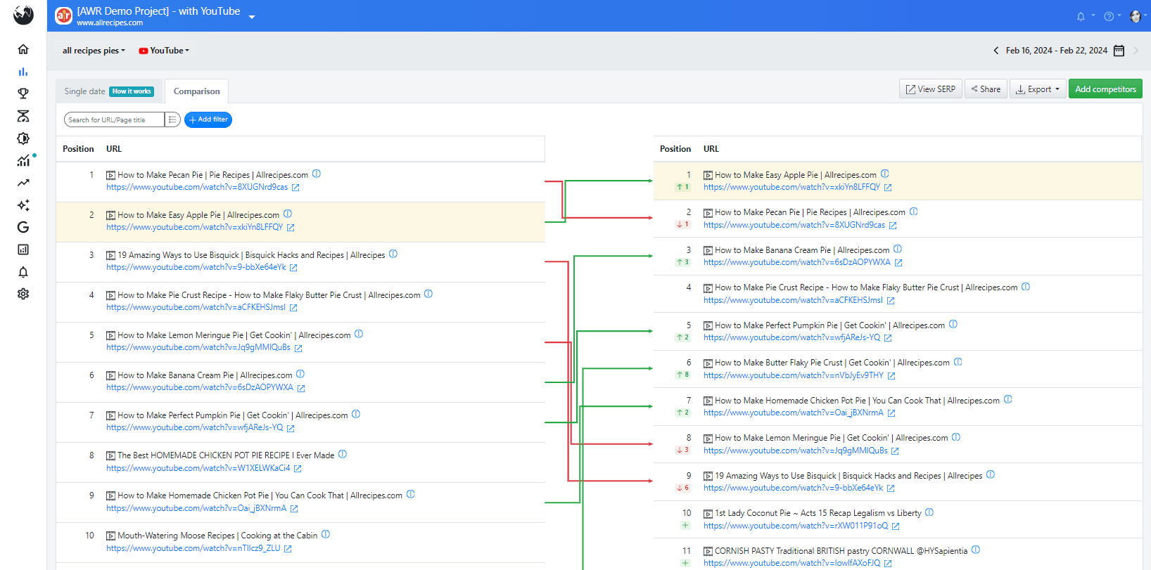Open the sparkle AI icon in sidebar
This screenshot has height=570, width=1151.
(x=23, y=205)
